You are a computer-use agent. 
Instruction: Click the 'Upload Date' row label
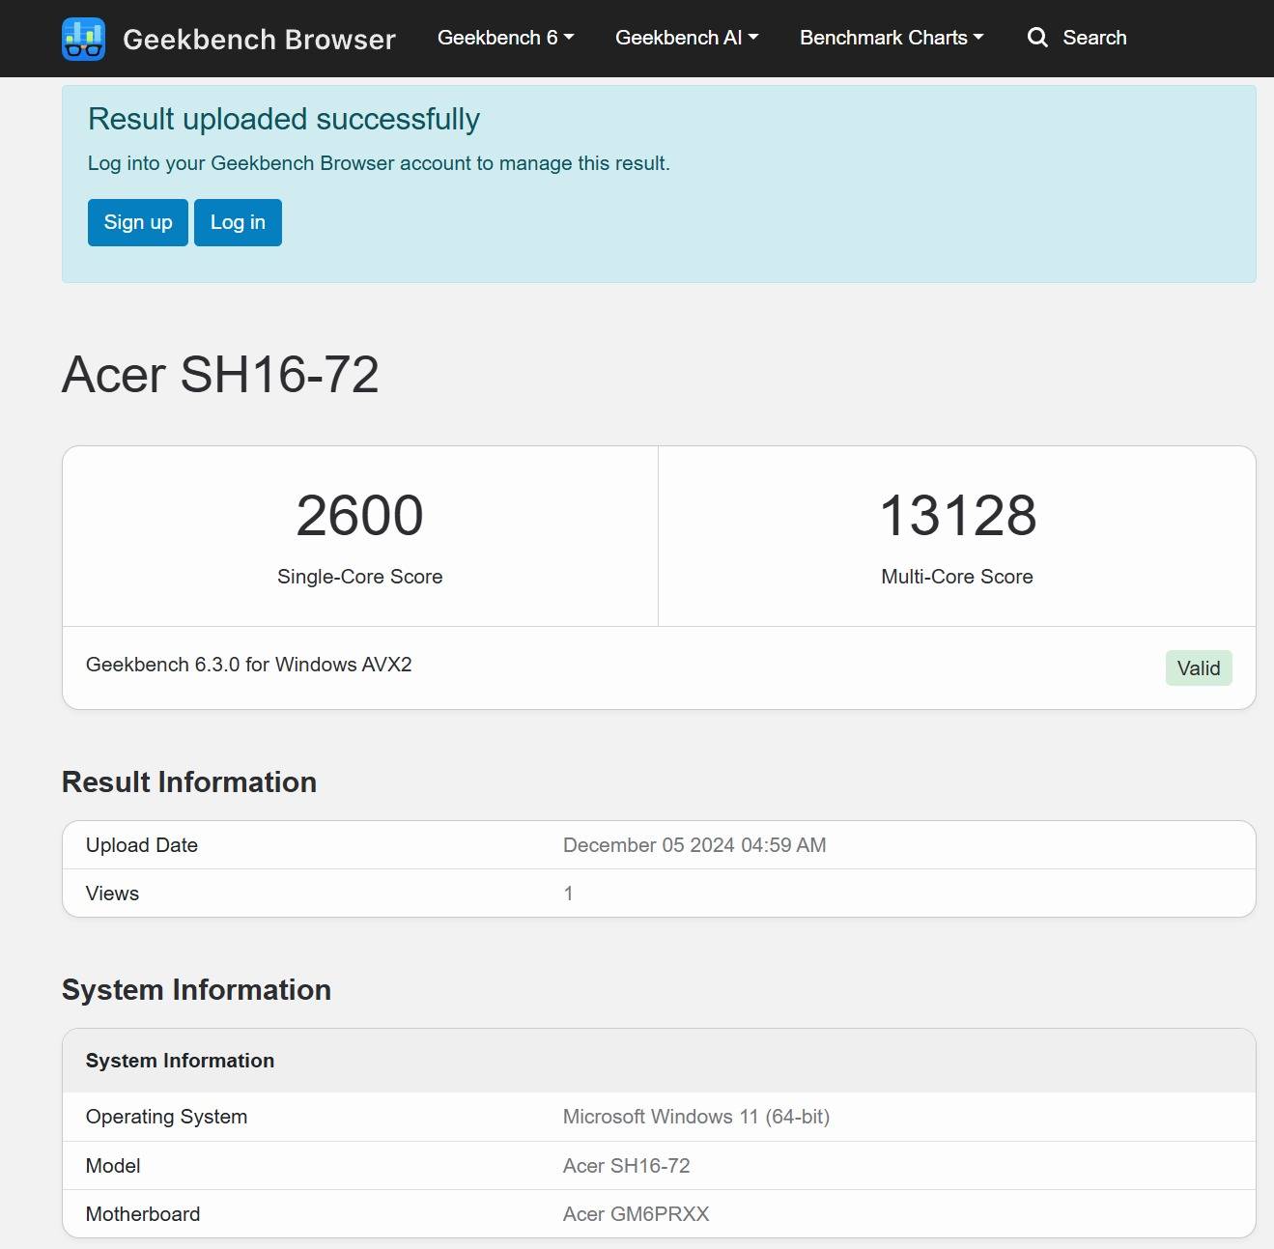click(x=142, y=845)
